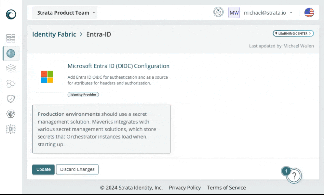324x195 pixels.
Task: Click the "Last updated by: Michael Wallen" text
Action: 282,46
